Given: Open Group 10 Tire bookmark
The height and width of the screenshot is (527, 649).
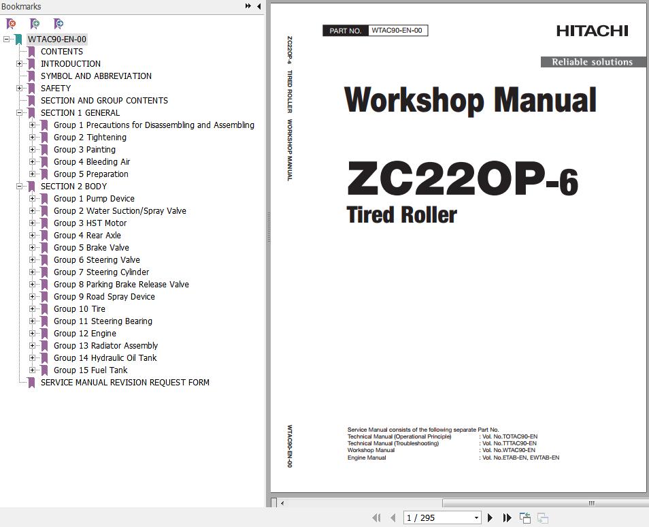Looking at the screenshot, I should (x=80, y=308).
